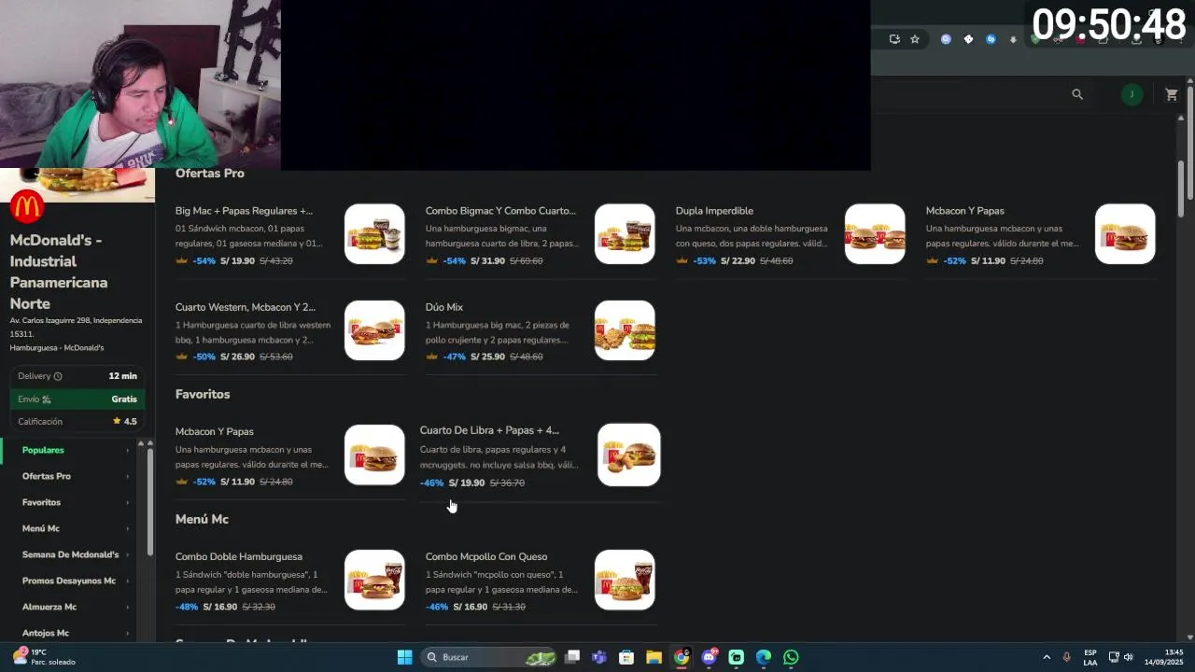1195x672 pixels.
Task: Click the Calificación 4.5 rating row
Action: coord(77,421)
